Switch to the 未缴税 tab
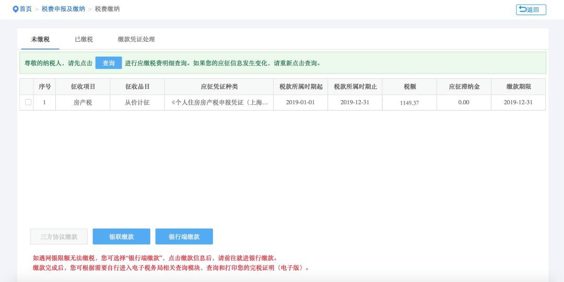Image resolution: width=564 pixels, height=282 pixels. coord(40,39)
